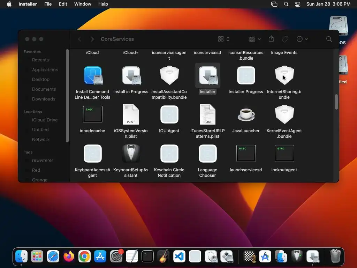Open System Settings from the Dock

116,256
